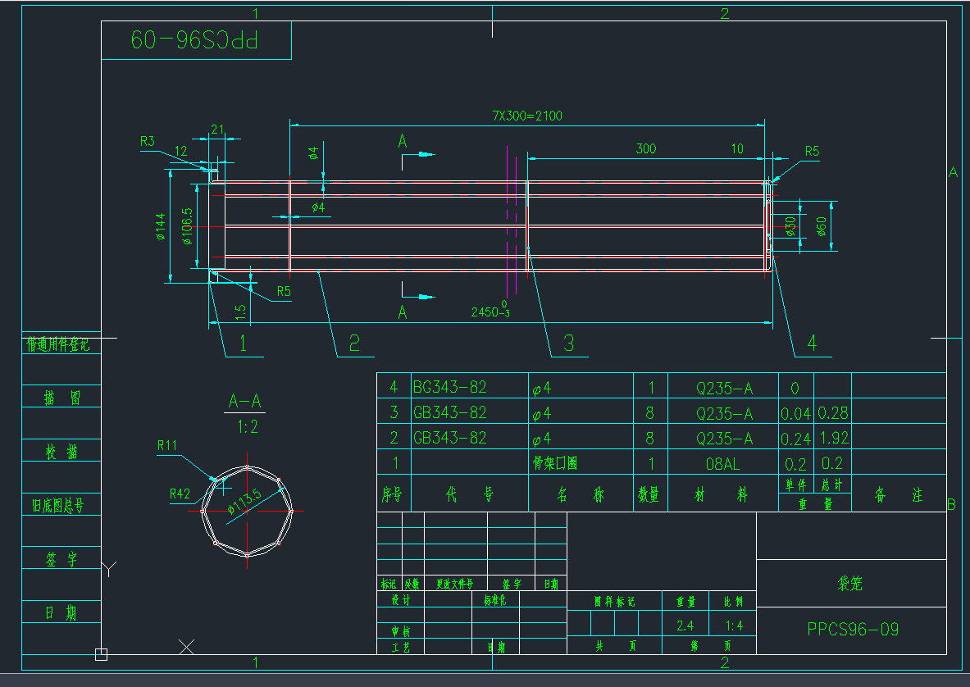Select the ø60 diameter dimension text
The height and width of the screenshot is (687, 970).
point(821,226)
